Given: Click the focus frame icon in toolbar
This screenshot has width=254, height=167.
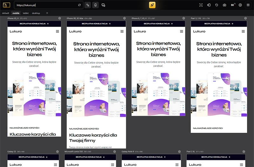Looking at the screenshot, I should click(201, 5).
